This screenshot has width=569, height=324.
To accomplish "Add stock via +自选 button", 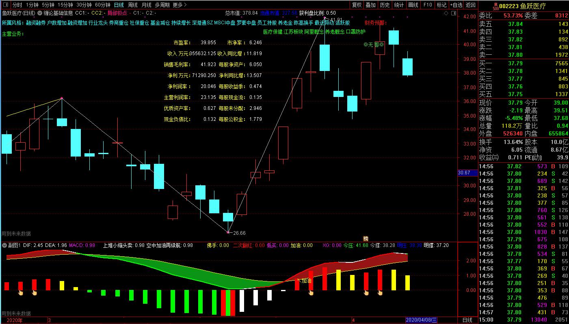I will pos(456,5).
